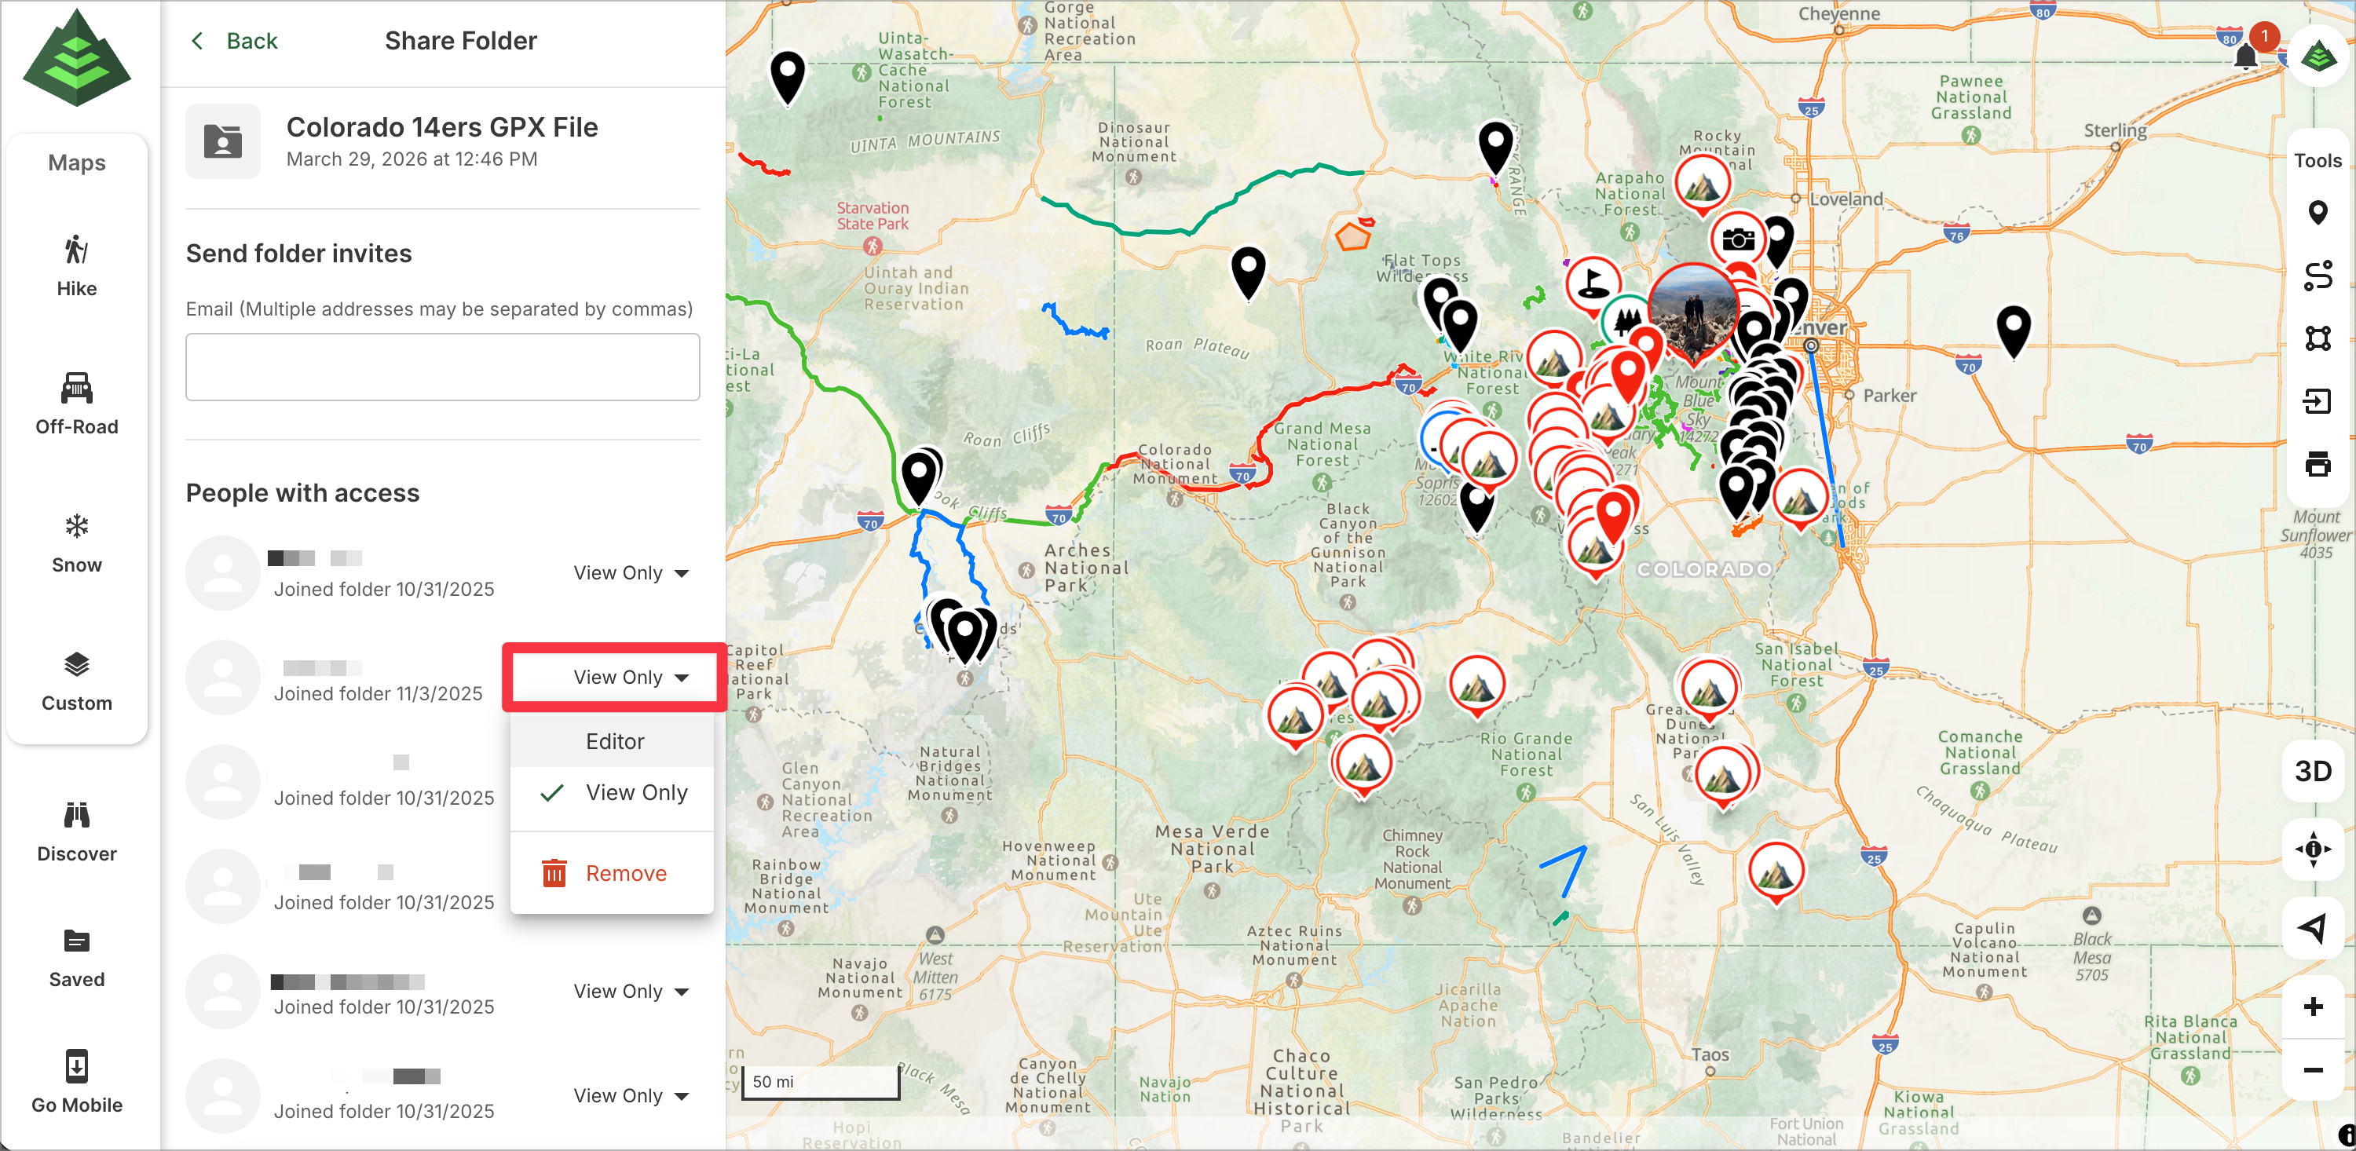Click the folder invite email field
Image resolution: width=2356 pixels, height=1151 pixels.
[x=443, y=367]
